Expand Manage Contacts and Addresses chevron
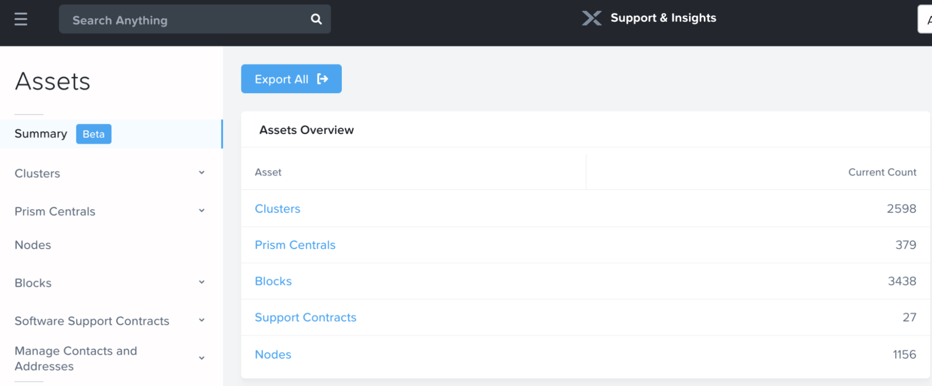Image resolution: width=932 pixels, height=386 pixels. tap(201, 358)
